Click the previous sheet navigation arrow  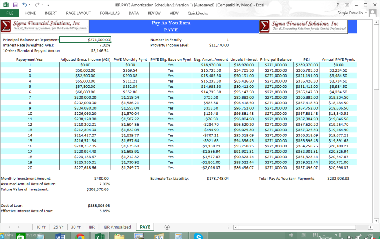coord(10,227)
